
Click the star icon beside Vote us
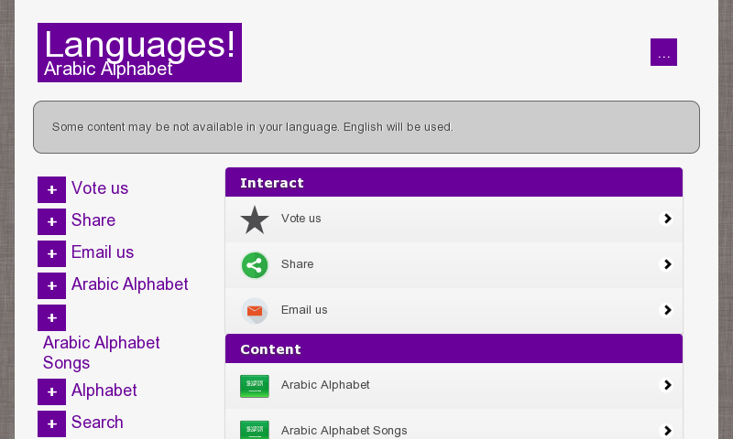(x=255, y=219)
